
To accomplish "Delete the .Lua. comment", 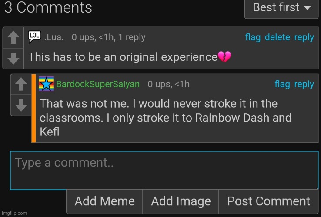I will coord(278,38).
